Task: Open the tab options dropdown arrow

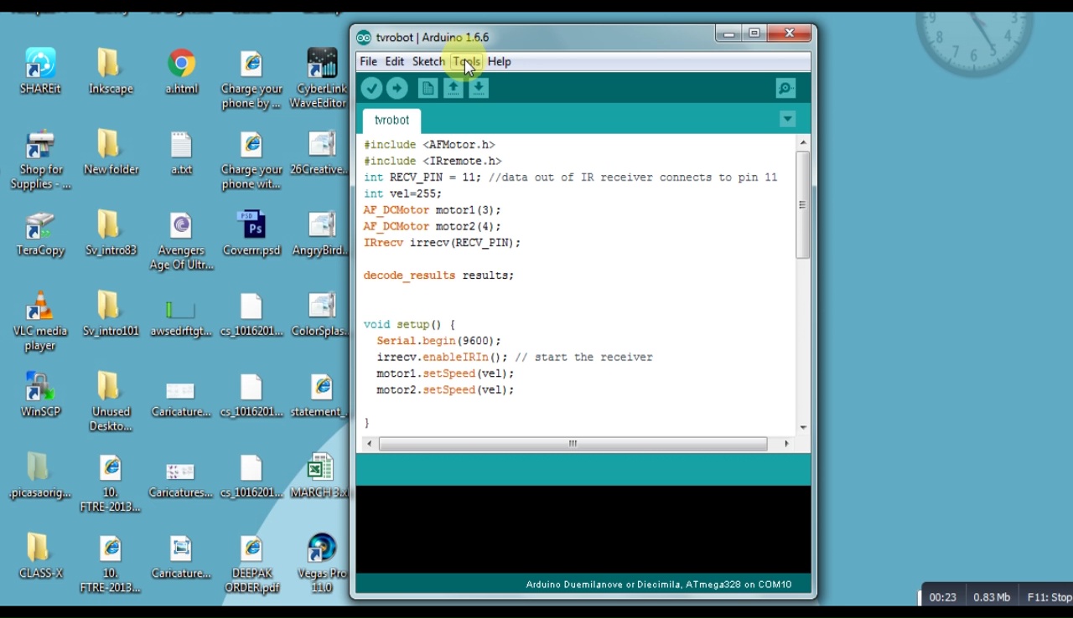Action: click(x=787, y=119)
